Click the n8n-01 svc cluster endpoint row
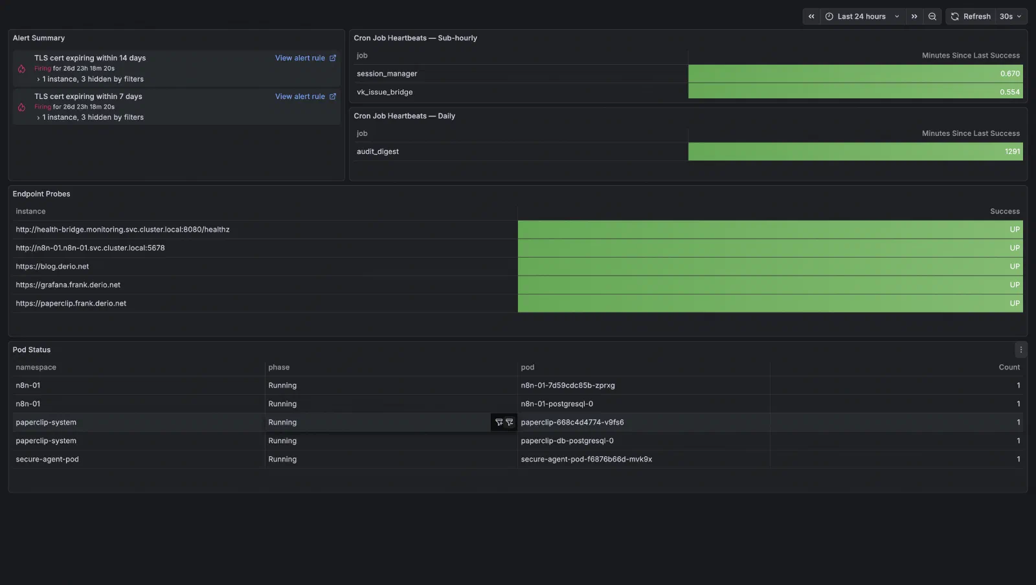 tap(518, 248)
